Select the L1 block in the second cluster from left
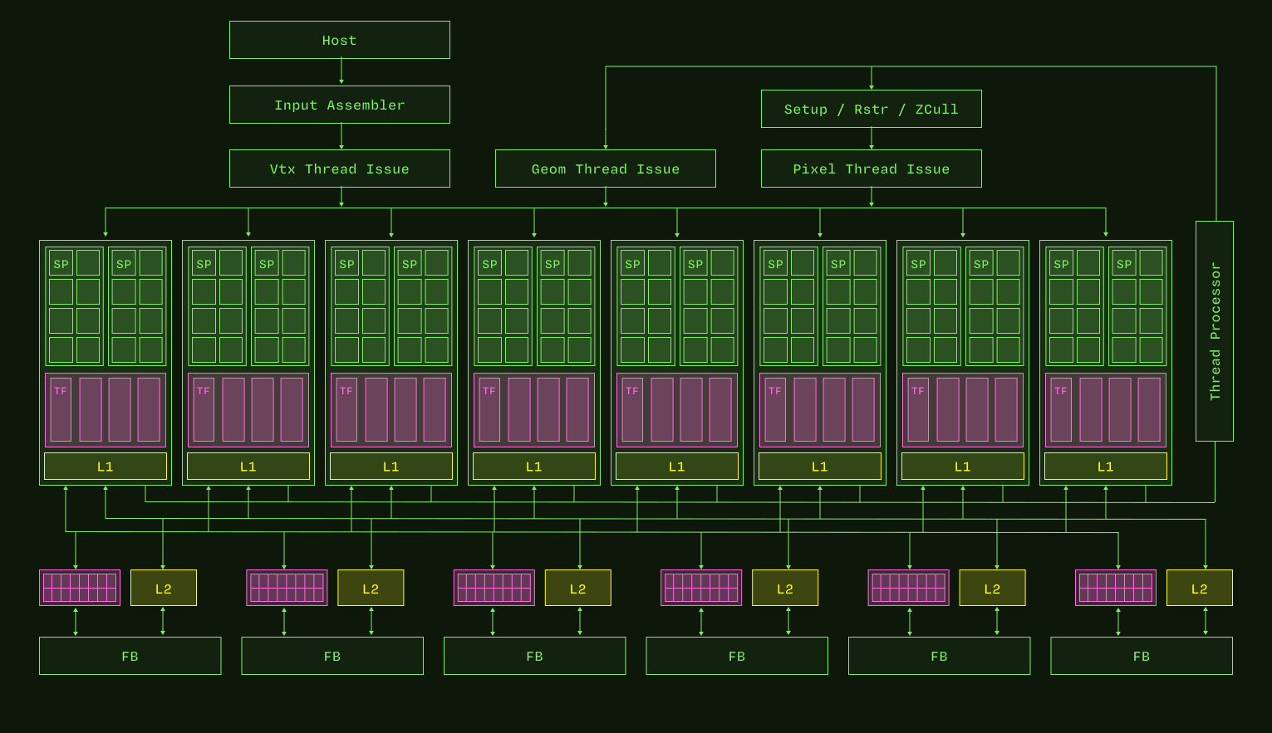The width and height of the screenshot is (1272, 733). coord(248,467)
